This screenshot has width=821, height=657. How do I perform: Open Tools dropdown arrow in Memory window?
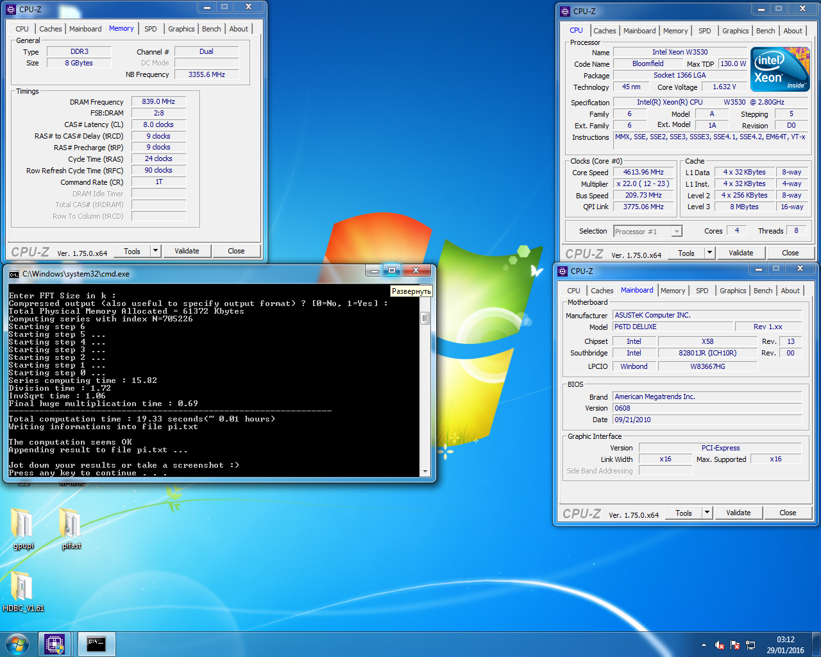pos(155,251)
